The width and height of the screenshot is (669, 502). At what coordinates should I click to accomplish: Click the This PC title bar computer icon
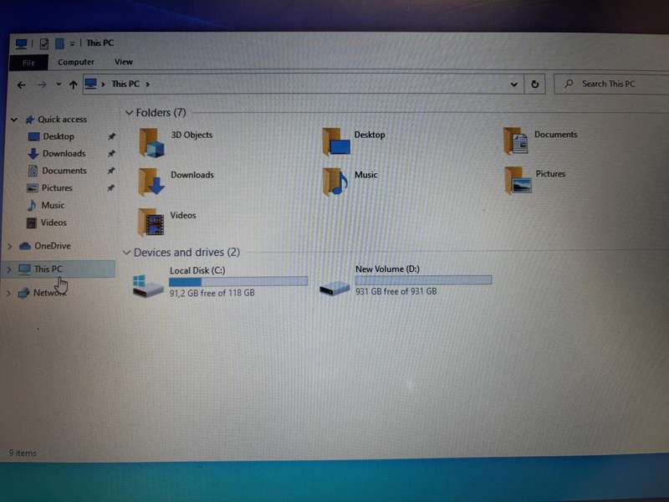coord(22,44)
